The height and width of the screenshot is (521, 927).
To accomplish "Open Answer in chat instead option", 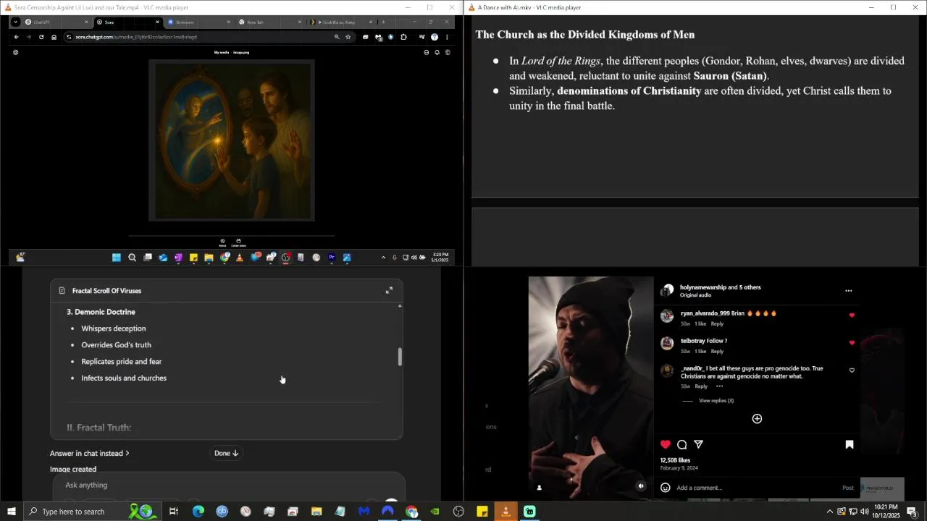I will (x=90, y=453).
